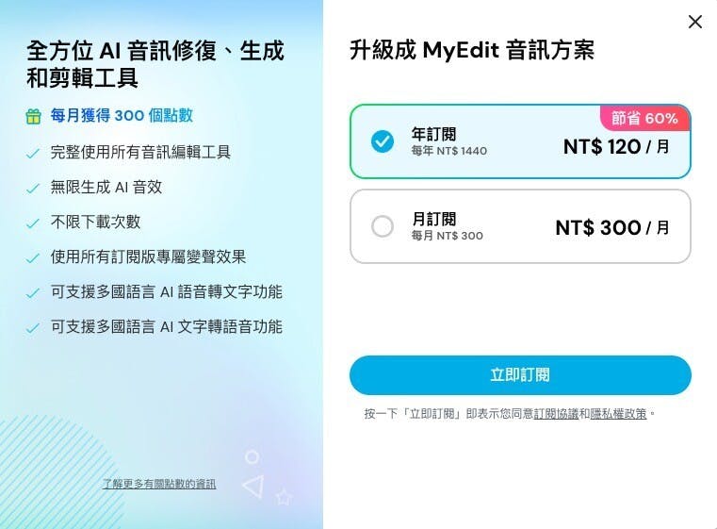Select the 月訂閱 monthly plan radio
Viewport: 717px width, 529px height.
click(383, 226)
